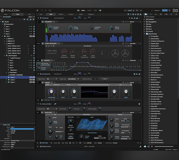
Task: Toggle the left sidebar panel icon
Action: [78, 10]
